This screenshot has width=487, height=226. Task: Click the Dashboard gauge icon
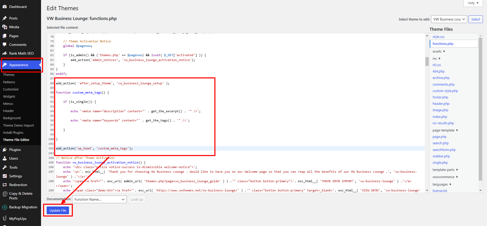(x=5, y=7)
